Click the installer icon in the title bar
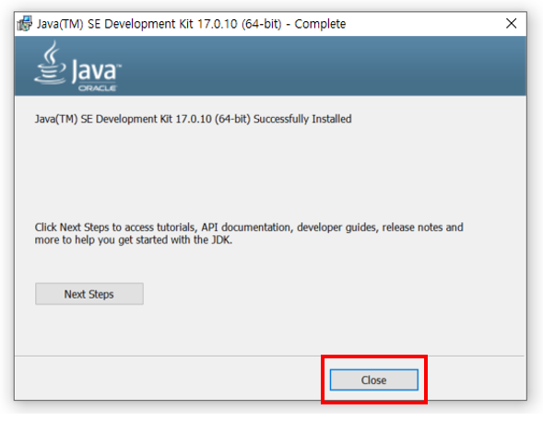The height and width of the screenshot is (421, 543). coord(25,24)
